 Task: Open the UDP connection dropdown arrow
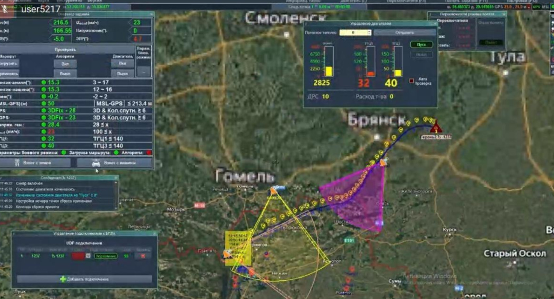click(88, 256)
